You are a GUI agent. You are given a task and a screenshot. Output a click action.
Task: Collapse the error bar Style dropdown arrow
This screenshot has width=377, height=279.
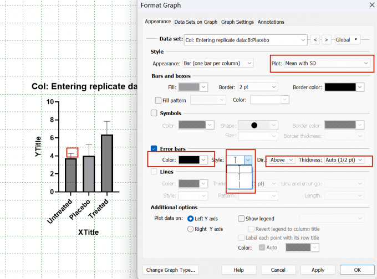pos(248,160)
